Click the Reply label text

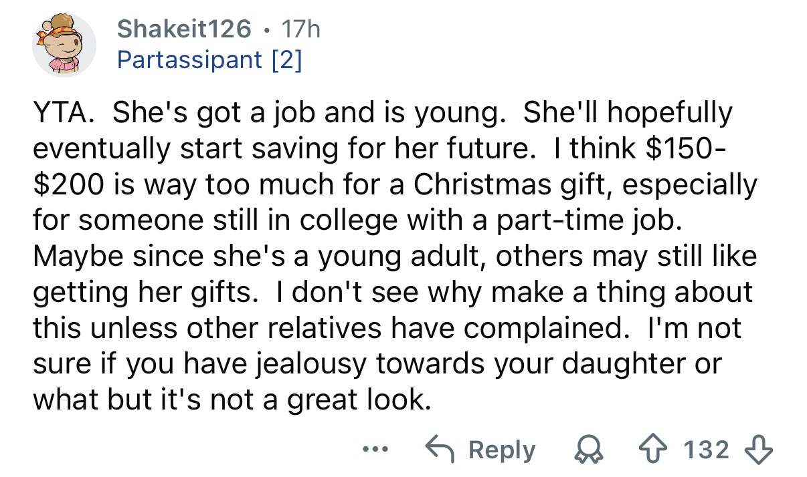pyautogui.click(x=503, y=450)
